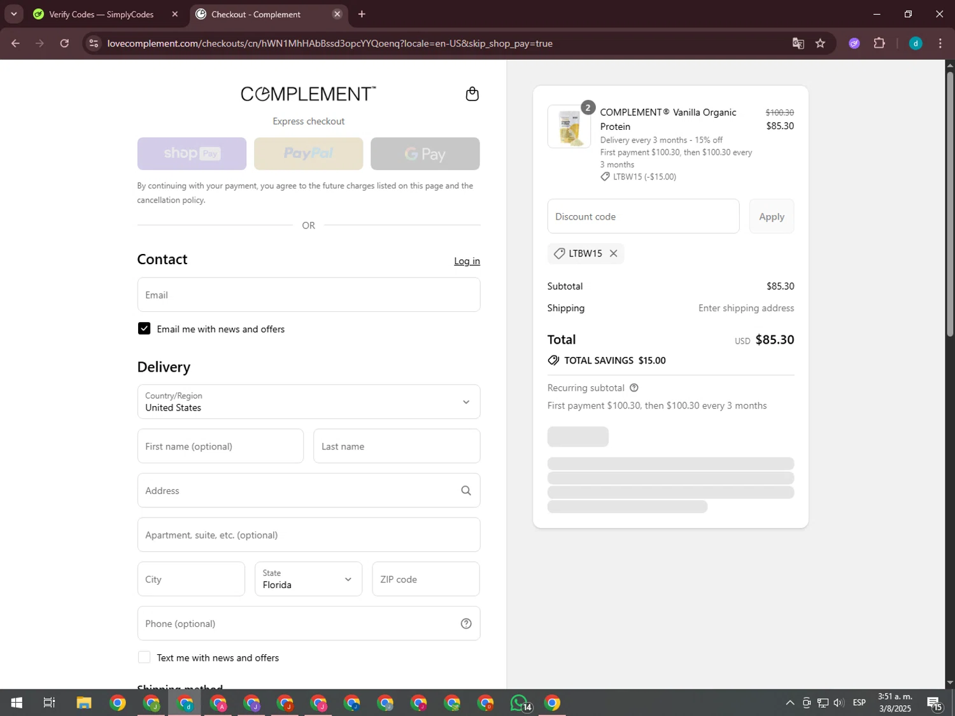
Task: Open the Windows Start menu
Action: (x=17, y=703)
